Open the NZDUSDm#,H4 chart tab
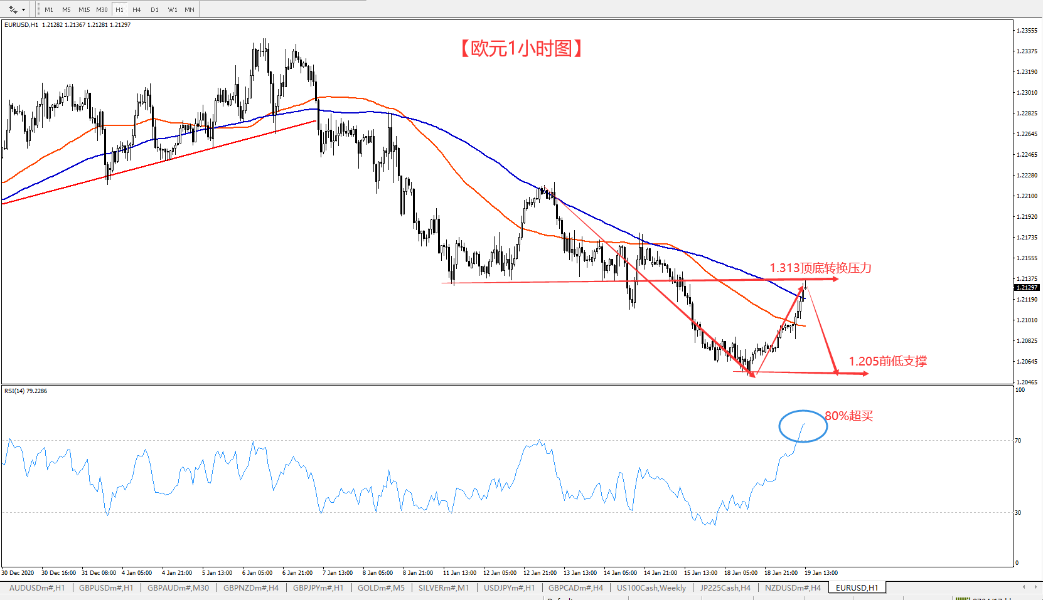The height and width of the screenshot is (600, 1043). 793,587
